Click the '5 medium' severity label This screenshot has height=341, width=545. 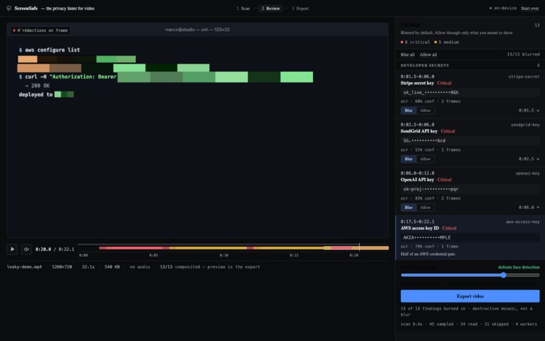click(x=446, y=42)
